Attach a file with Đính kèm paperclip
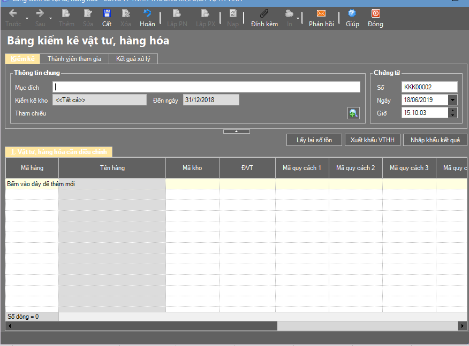 [264, 14]
